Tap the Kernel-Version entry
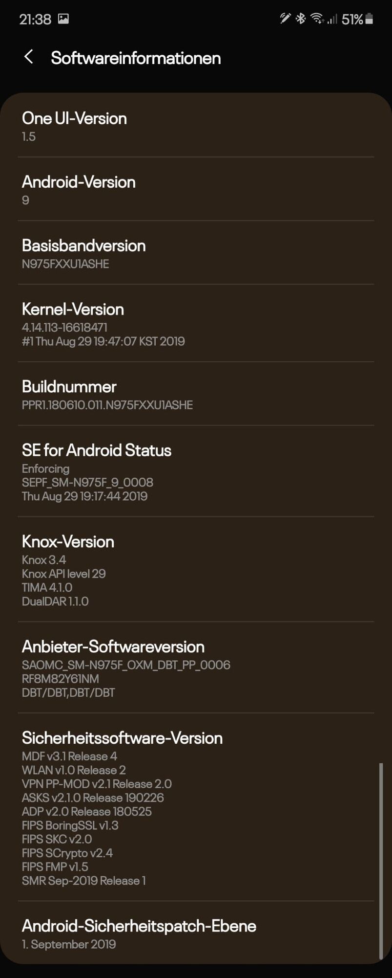Viewport: 392px width, 978px height. click(196, 323)
